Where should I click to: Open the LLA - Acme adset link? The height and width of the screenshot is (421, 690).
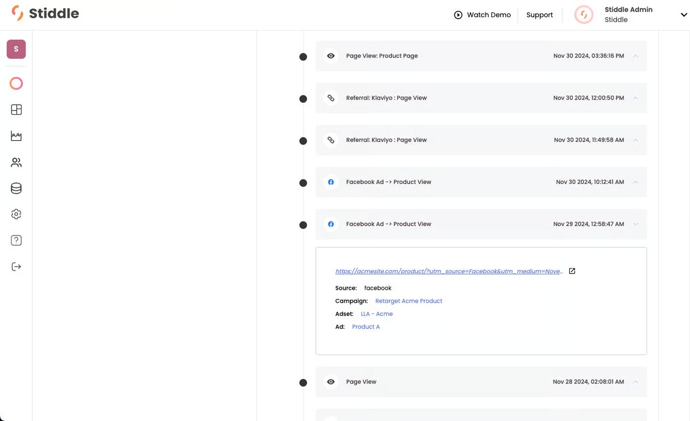[x=377, y=314]
